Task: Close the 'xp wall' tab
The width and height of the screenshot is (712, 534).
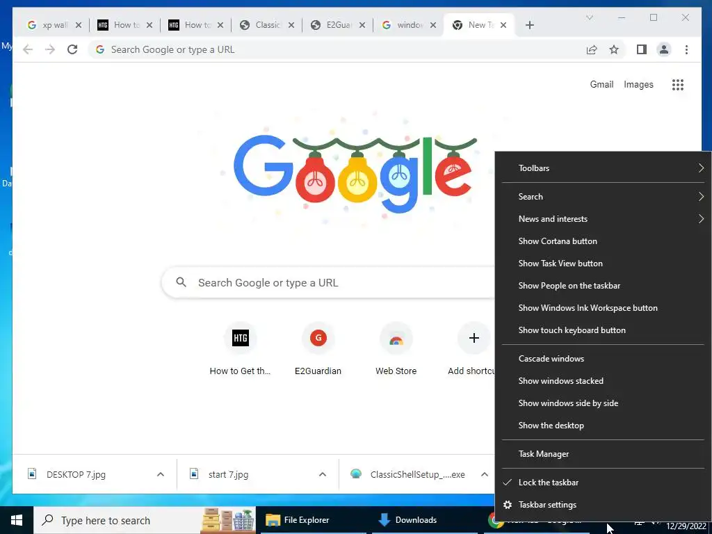Action: [x=79, y=25]
